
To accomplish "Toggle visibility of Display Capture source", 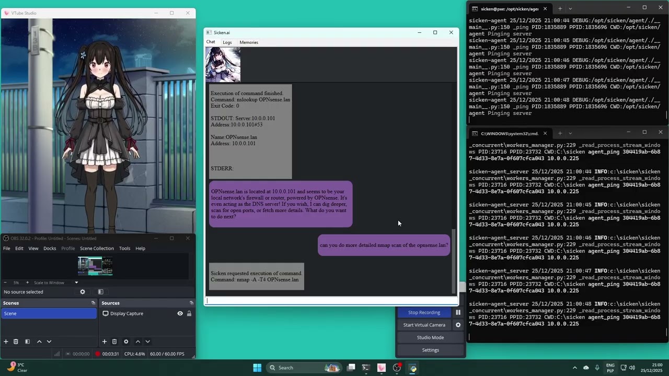I will 180,313.
